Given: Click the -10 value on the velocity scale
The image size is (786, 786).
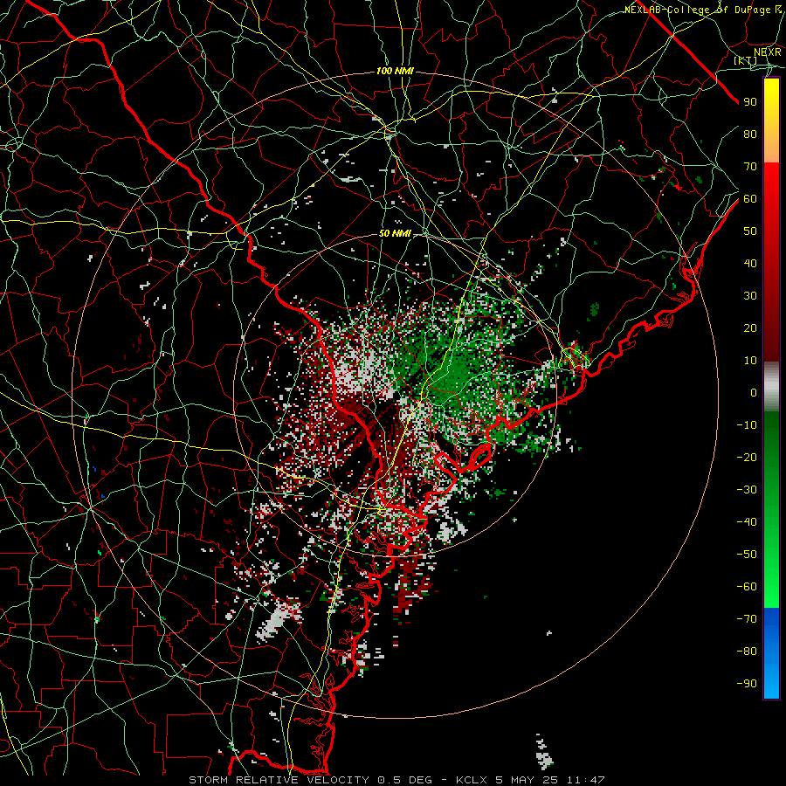Looking at the screenshot, I should [747, 425].
